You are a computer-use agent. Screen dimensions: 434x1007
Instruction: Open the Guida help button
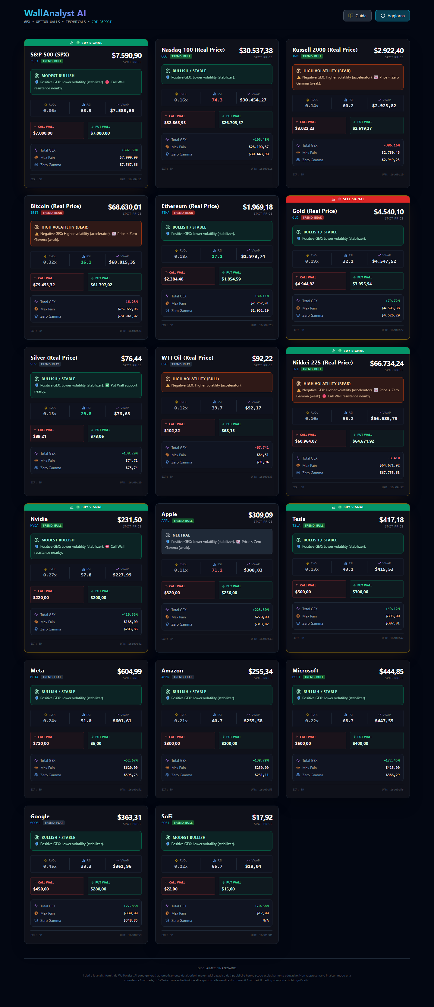pyautogui.click(x=357, y=16)
